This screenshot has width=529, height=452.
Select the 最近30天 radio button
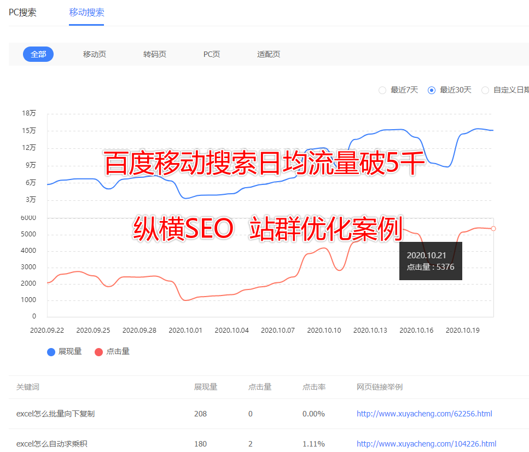pyautogui.click(x=432, y=90)
